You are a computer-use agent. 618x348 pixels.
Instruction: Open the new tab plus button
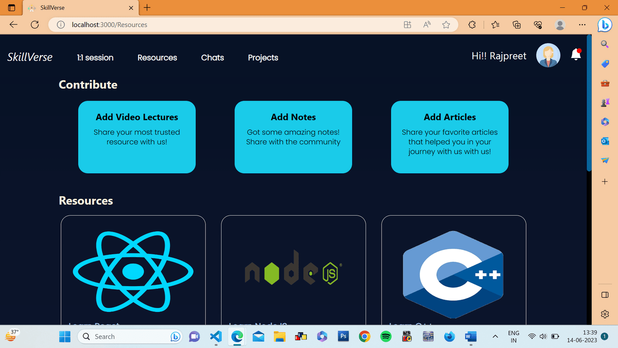pyautogui.click(x=147, y=7)
